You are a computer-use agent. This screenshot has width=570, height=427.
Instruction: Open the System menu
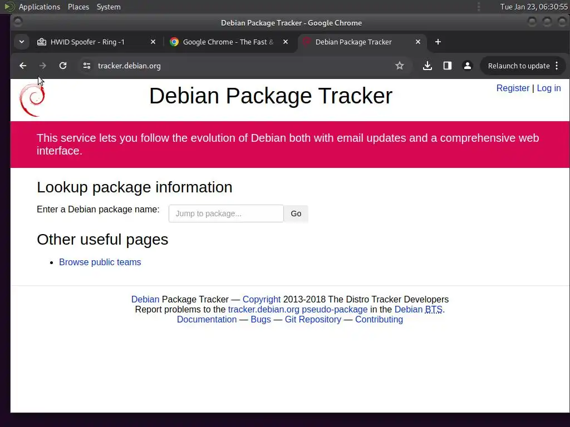click(x=109, y=7)
